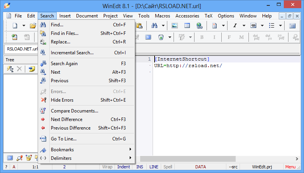This screenshot has width=304, height=173.
Task: Toggle LINE selection mode in status bar
Action: (154, 167)
